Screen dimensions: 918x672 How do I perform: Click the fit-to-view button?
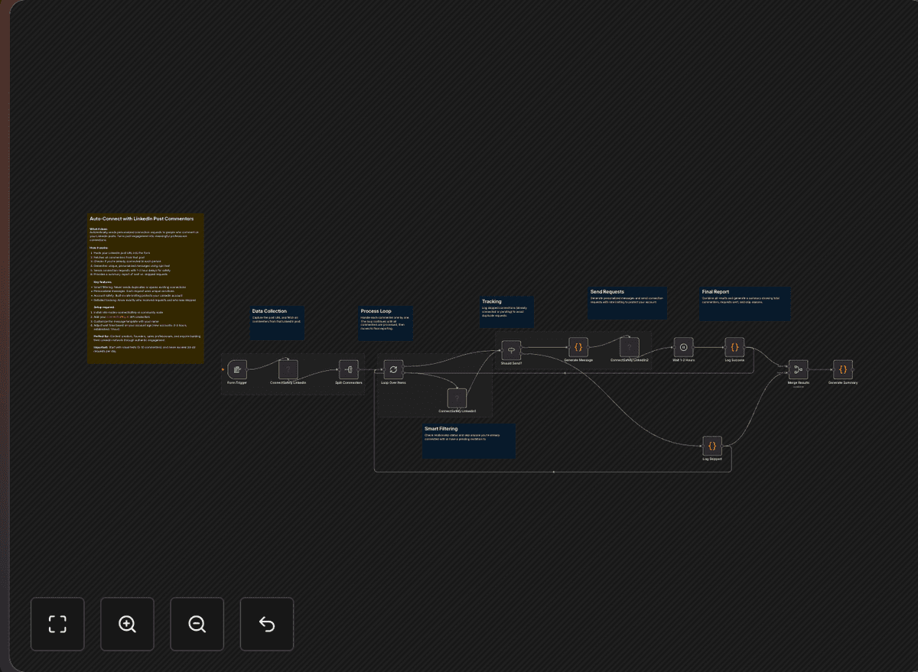click(57, 624)
